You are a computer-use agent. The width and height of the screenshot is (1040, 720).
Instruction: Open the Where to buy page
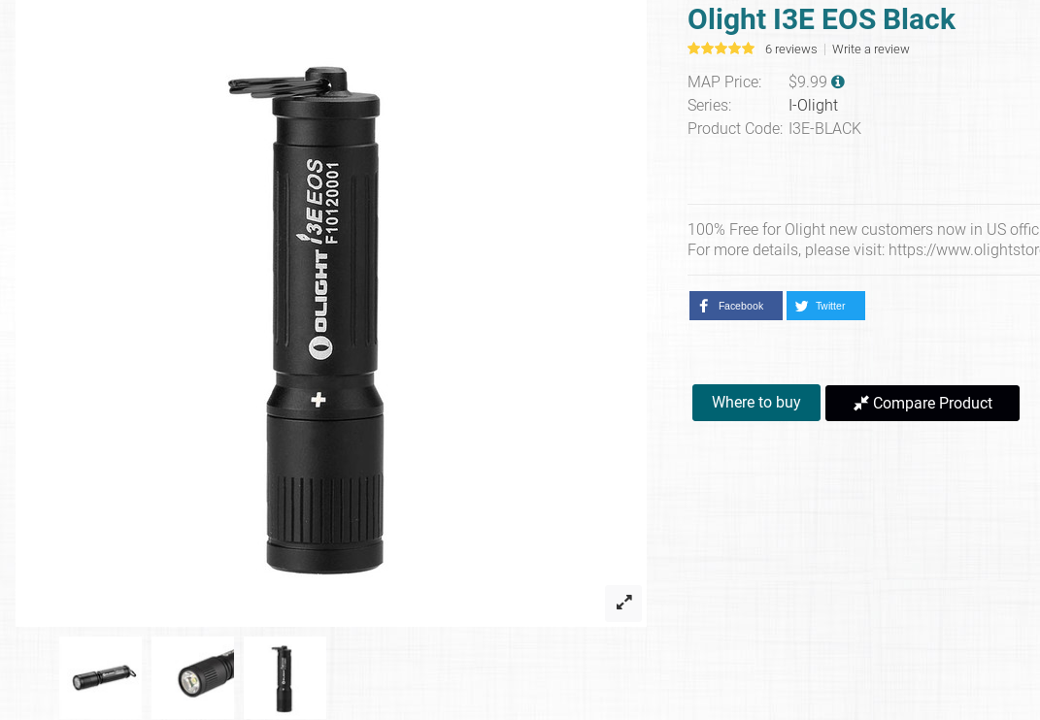coord(756,403)
